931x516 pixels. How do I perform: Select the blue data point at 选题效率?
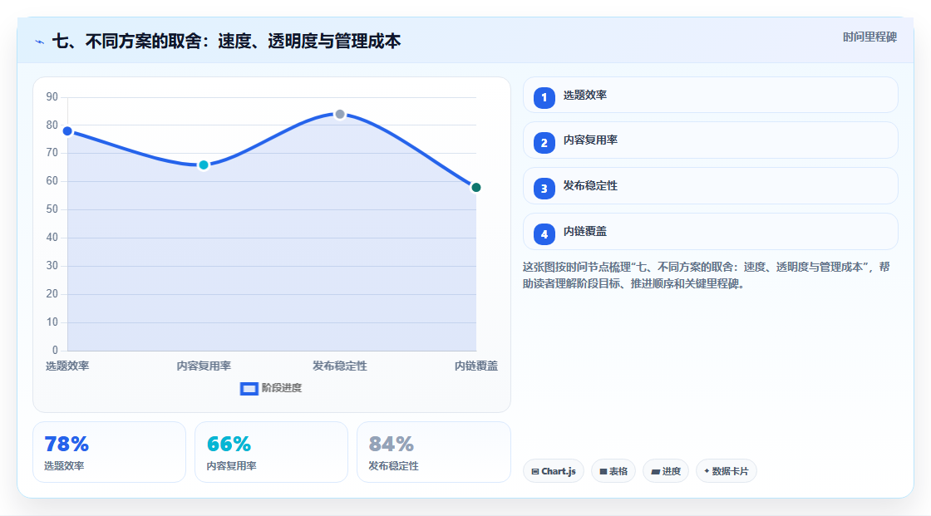67,131
